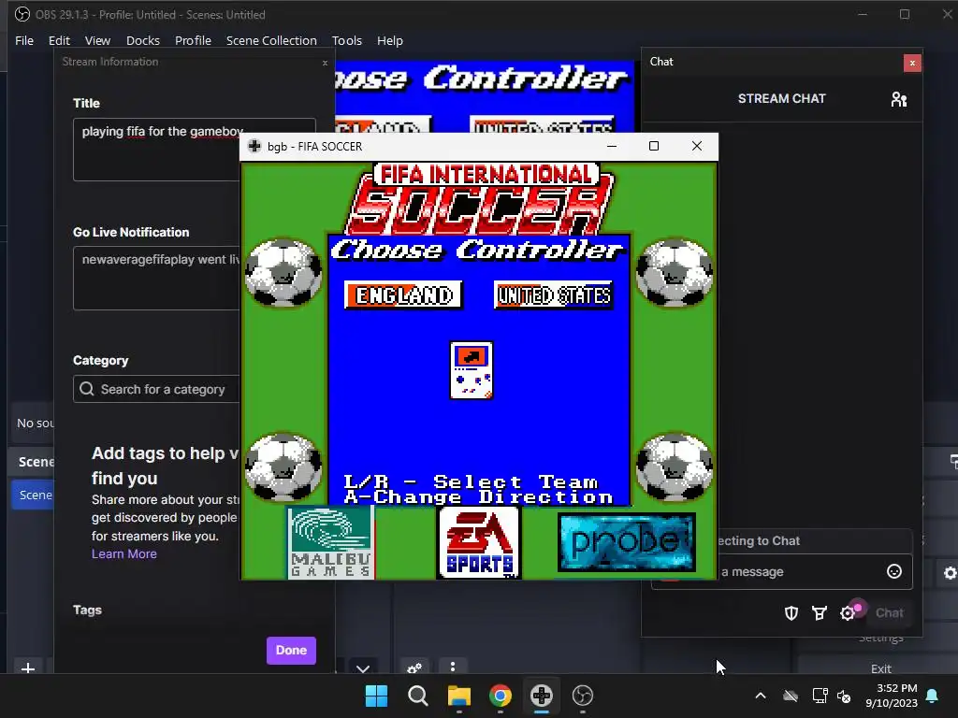The height and width of the screenshot is (718, 958).
Task: Open the emoji picker in chat
Action: tap(894, 571)
